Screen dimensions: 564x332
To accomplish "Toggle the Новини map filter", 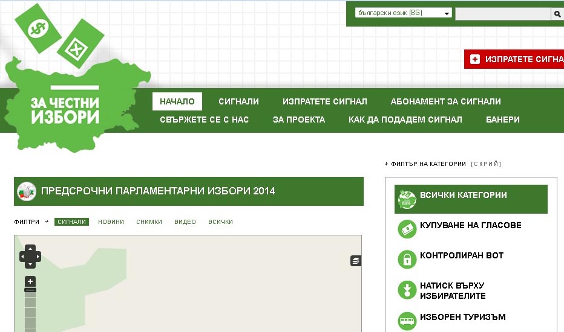I will pos(111,222).
